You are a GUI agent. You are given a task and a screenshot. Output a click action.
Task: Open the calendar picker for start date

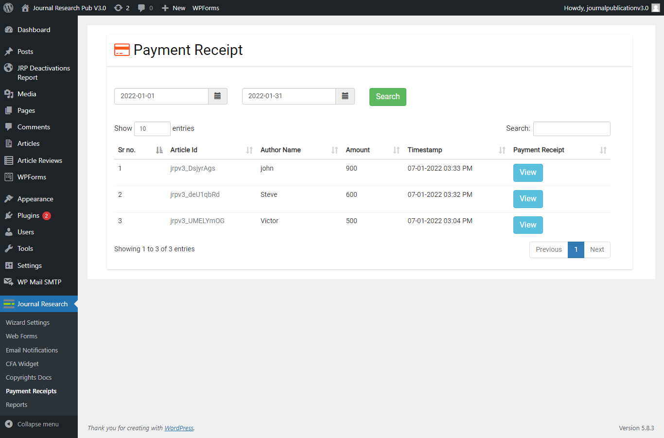[218, 96]
